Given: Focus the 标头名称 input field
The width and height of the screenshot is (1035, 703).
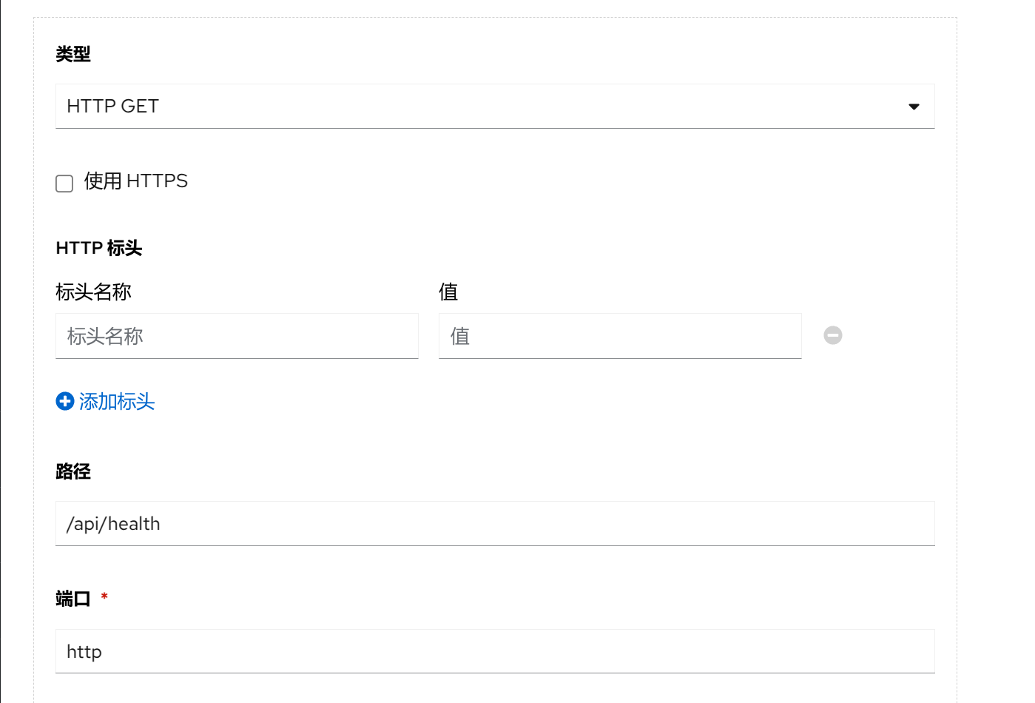Looking at the screenshot, I should click(x=237, y=336).
